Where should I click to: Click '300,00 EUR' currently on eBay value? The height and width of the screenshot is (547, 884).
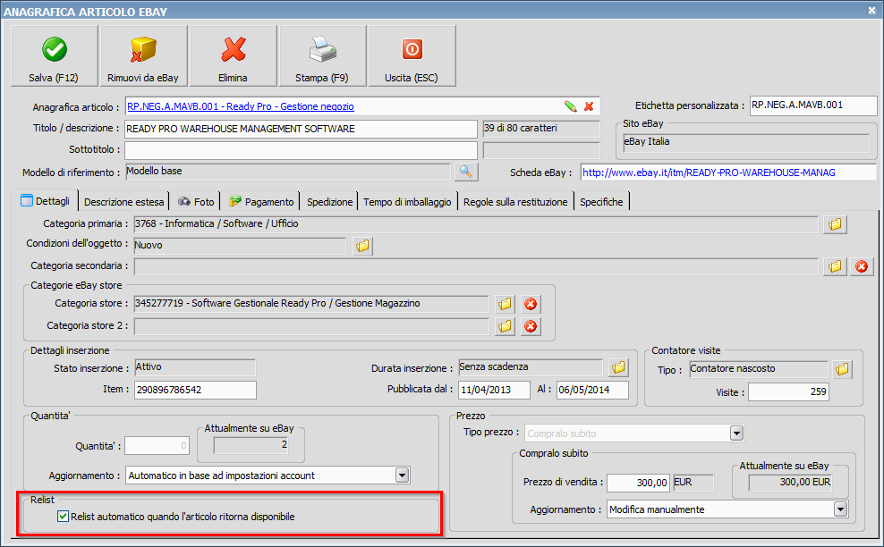(790, 483)
